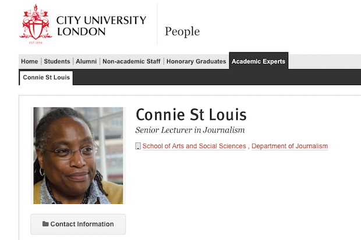Click the EST 1894 ribbon under the crest
The width and height of the screenshot is (361, 240).
(x=36, y=41)
